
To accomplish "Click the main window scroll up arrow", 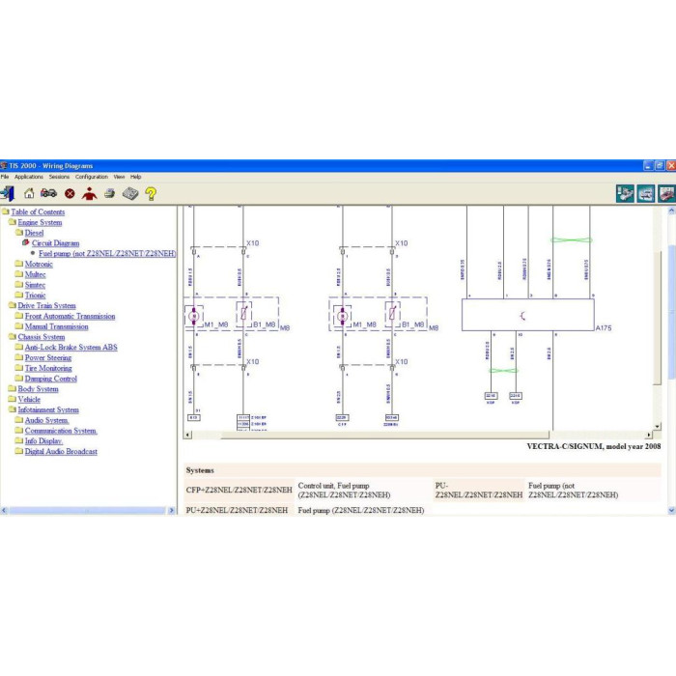I will click(672, 211).
